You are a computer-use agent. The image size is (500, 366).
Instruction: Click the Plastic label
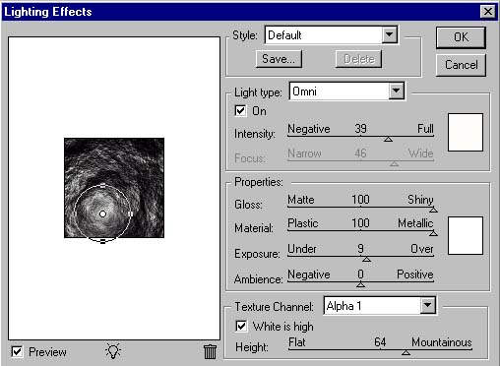(303, 223)
